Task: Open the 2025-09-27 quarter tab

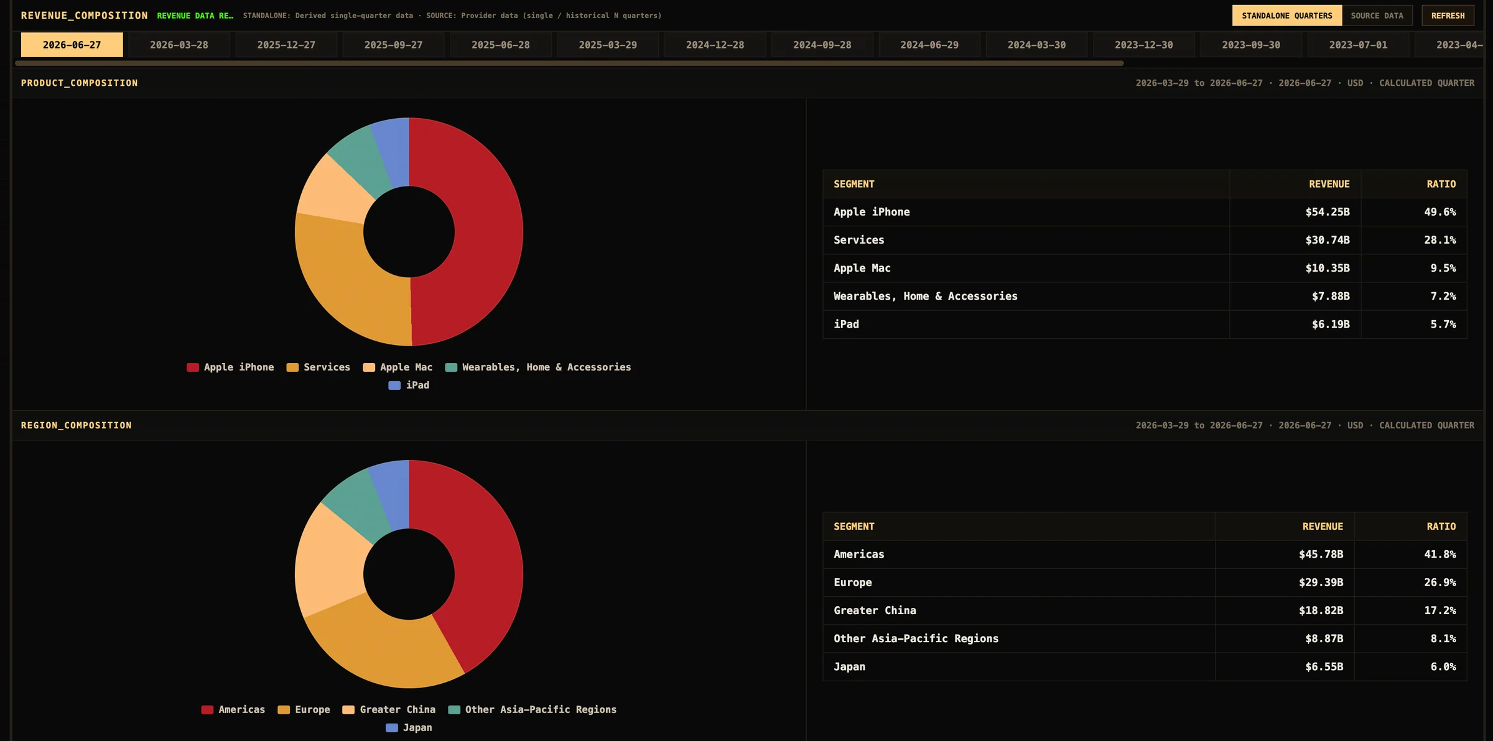Action: pyautogui.click(x=393, y=45)
